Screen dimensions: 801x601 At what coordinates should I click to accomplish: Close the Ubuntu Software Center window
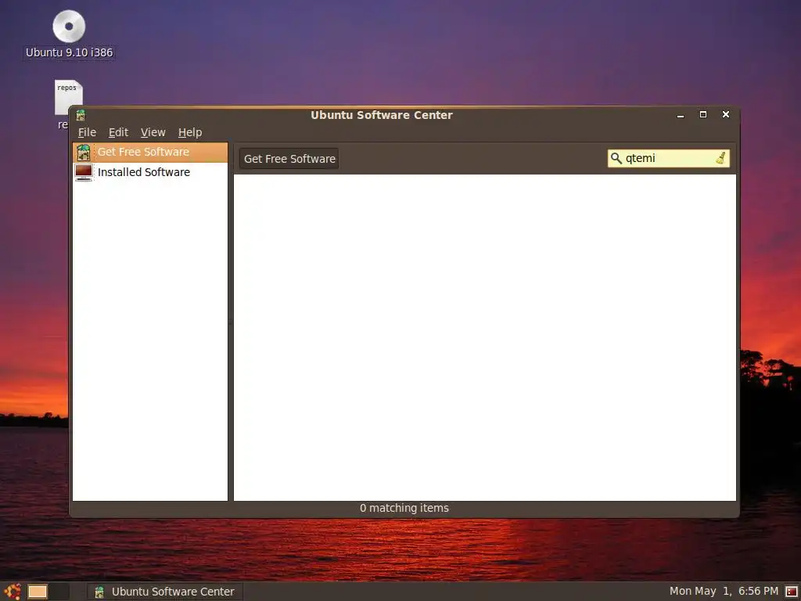pos(725,114)
